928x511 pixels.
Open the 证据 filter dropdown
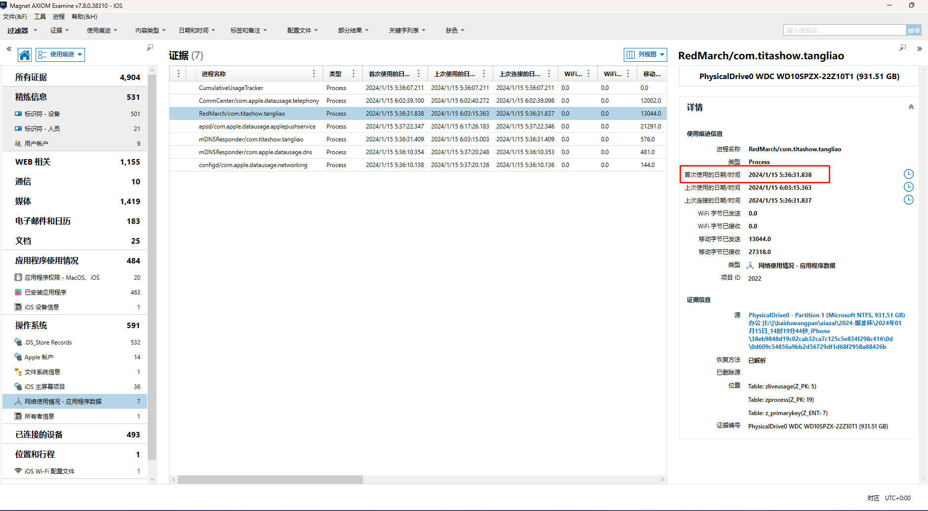(x=59, y=30)
